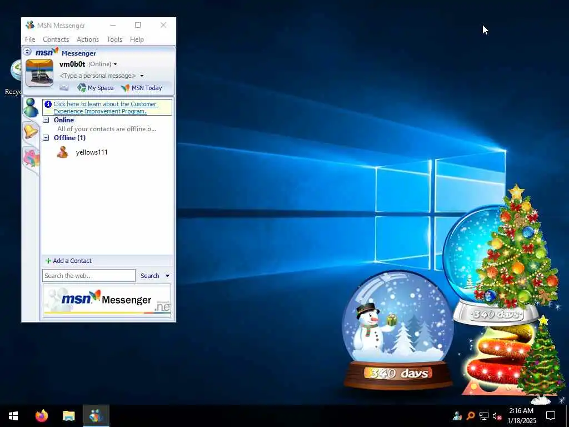Image resolution: width=569 pixels, height=427 pixels.
Task: Click the Search button
Action: point(150,276)
